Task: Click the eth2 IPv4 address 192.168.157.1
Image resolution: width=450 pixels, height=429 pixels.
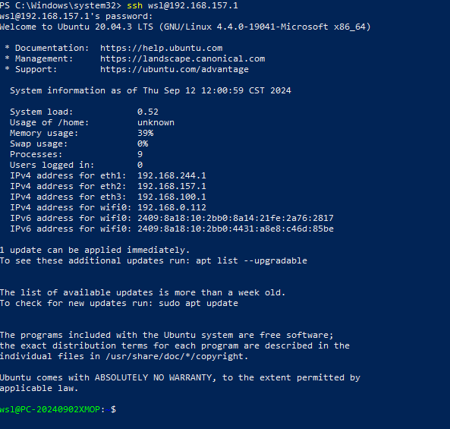Action: coord(172,186)
